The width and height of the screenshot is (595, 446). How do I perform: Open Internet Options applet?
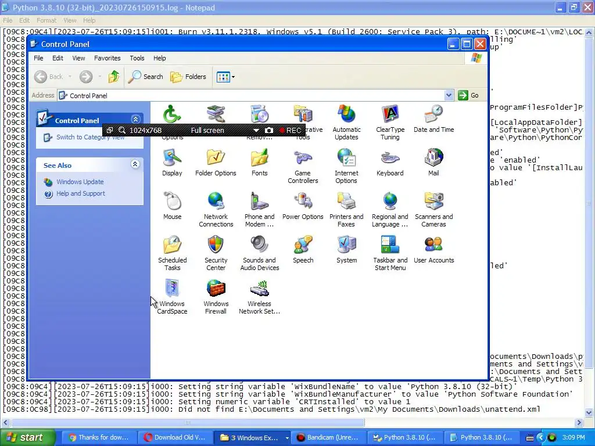click(x=346, y=166)
